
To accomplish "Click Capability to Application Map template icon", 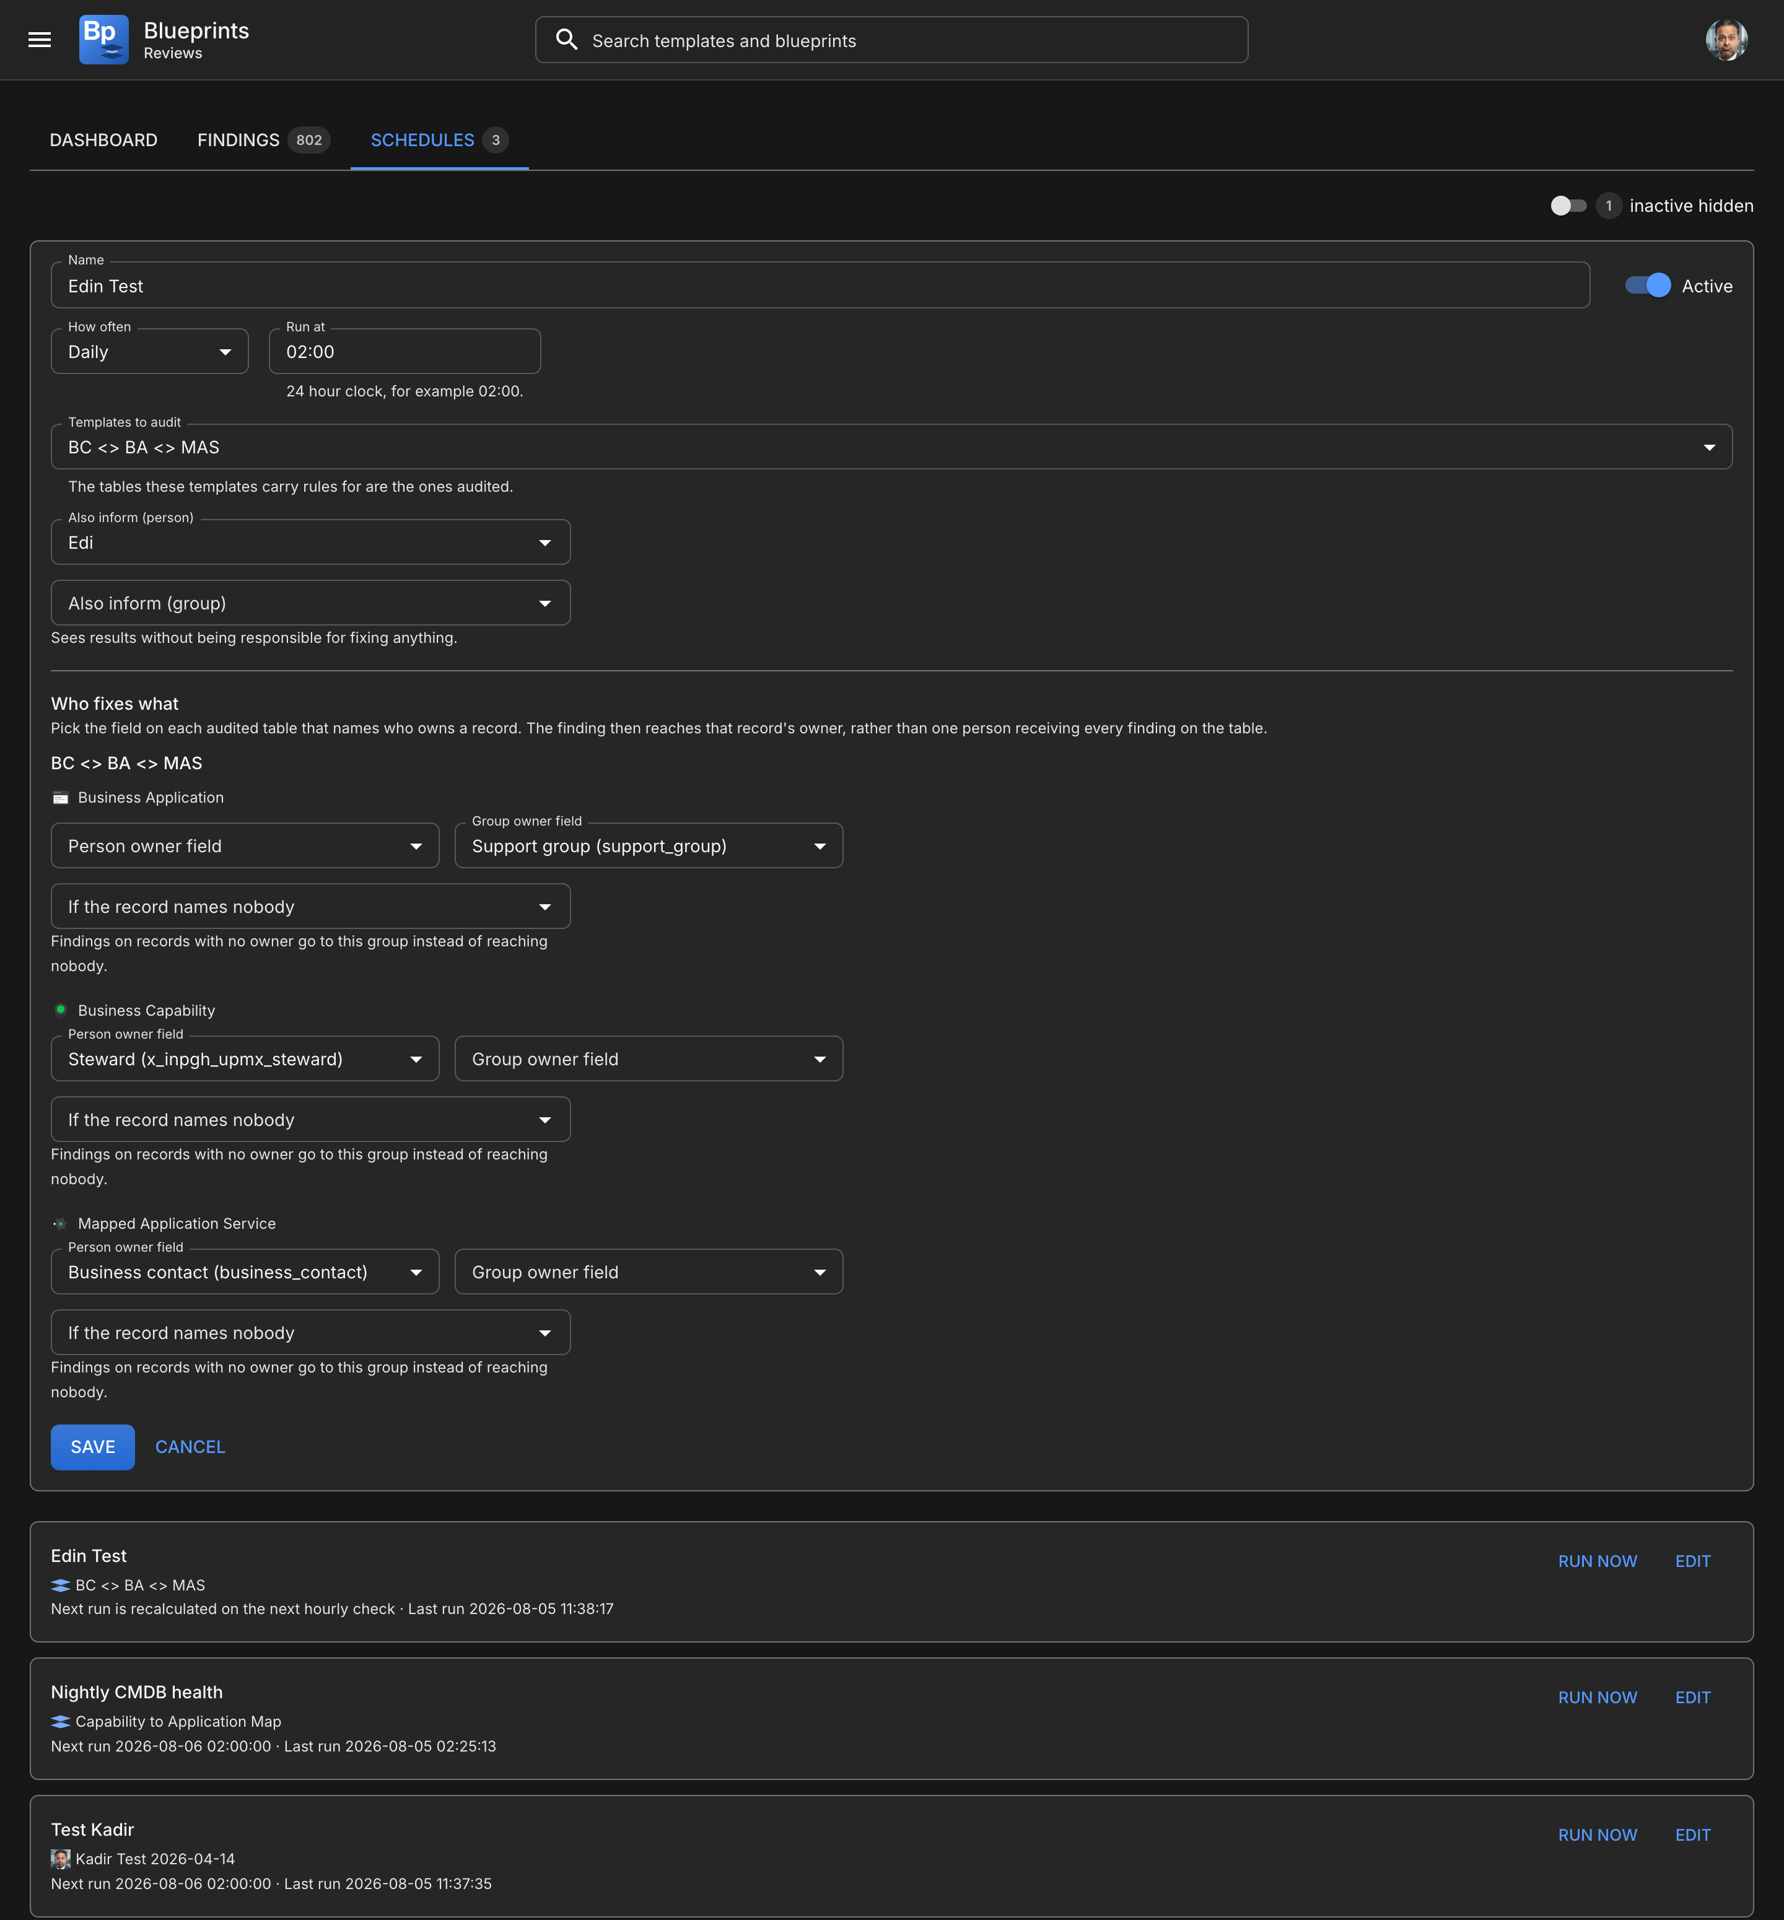I will 61,1721.
